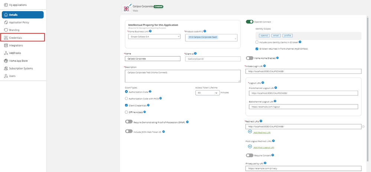Viewport: 371px width, 172px height.
Task: Click the Credentials sidebar icon
Action: (x=6, y=38)
